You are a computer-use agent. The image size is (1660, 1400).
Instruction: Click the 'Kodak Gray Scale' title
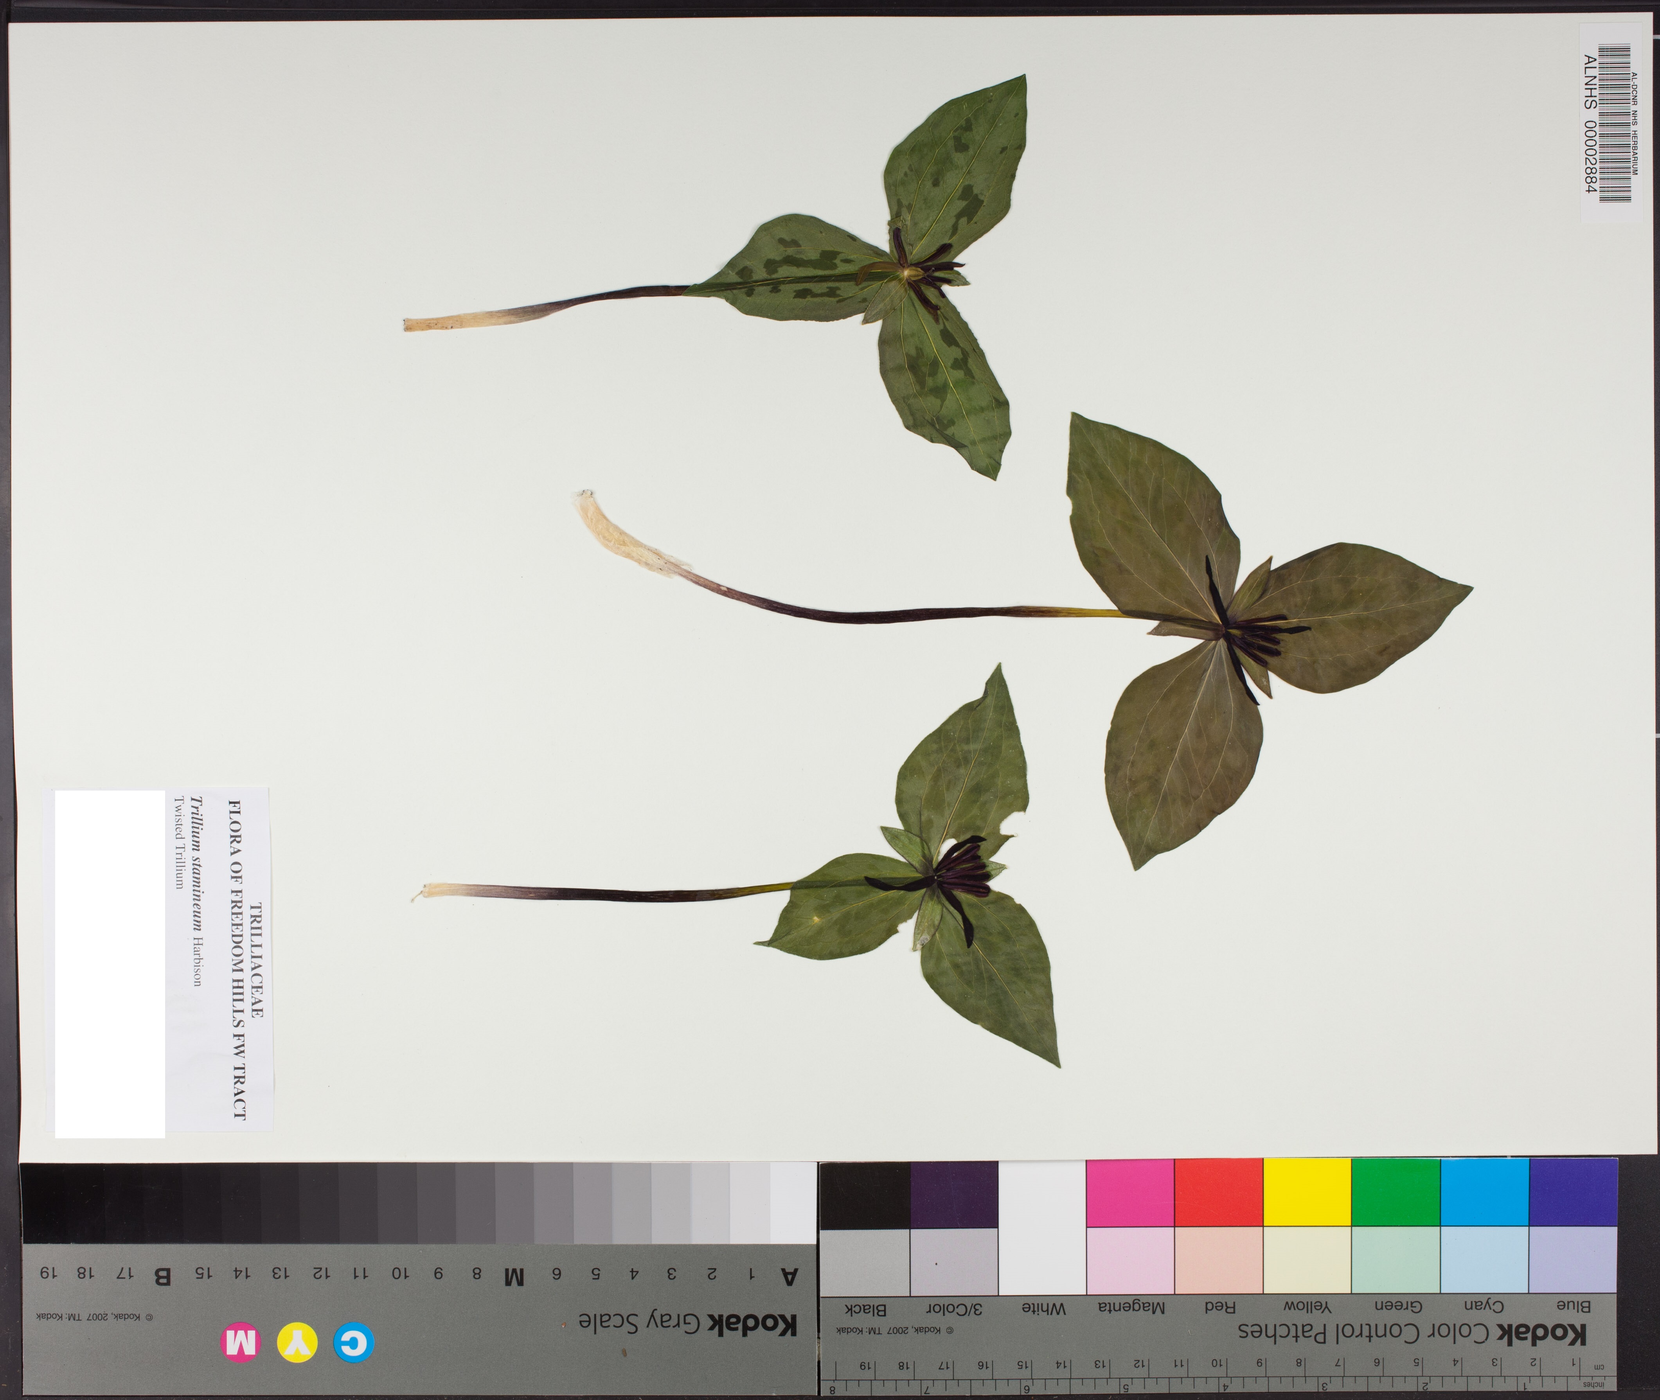(687, 1324)
